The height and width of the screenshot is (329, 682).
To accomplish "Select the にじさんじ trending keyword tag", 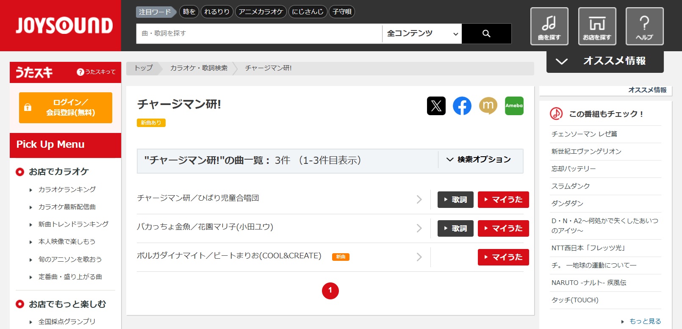I will coord(308,12).
